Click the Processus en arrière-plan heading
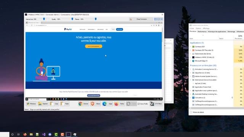The image size is (244, 137). [x=203, y=65]
